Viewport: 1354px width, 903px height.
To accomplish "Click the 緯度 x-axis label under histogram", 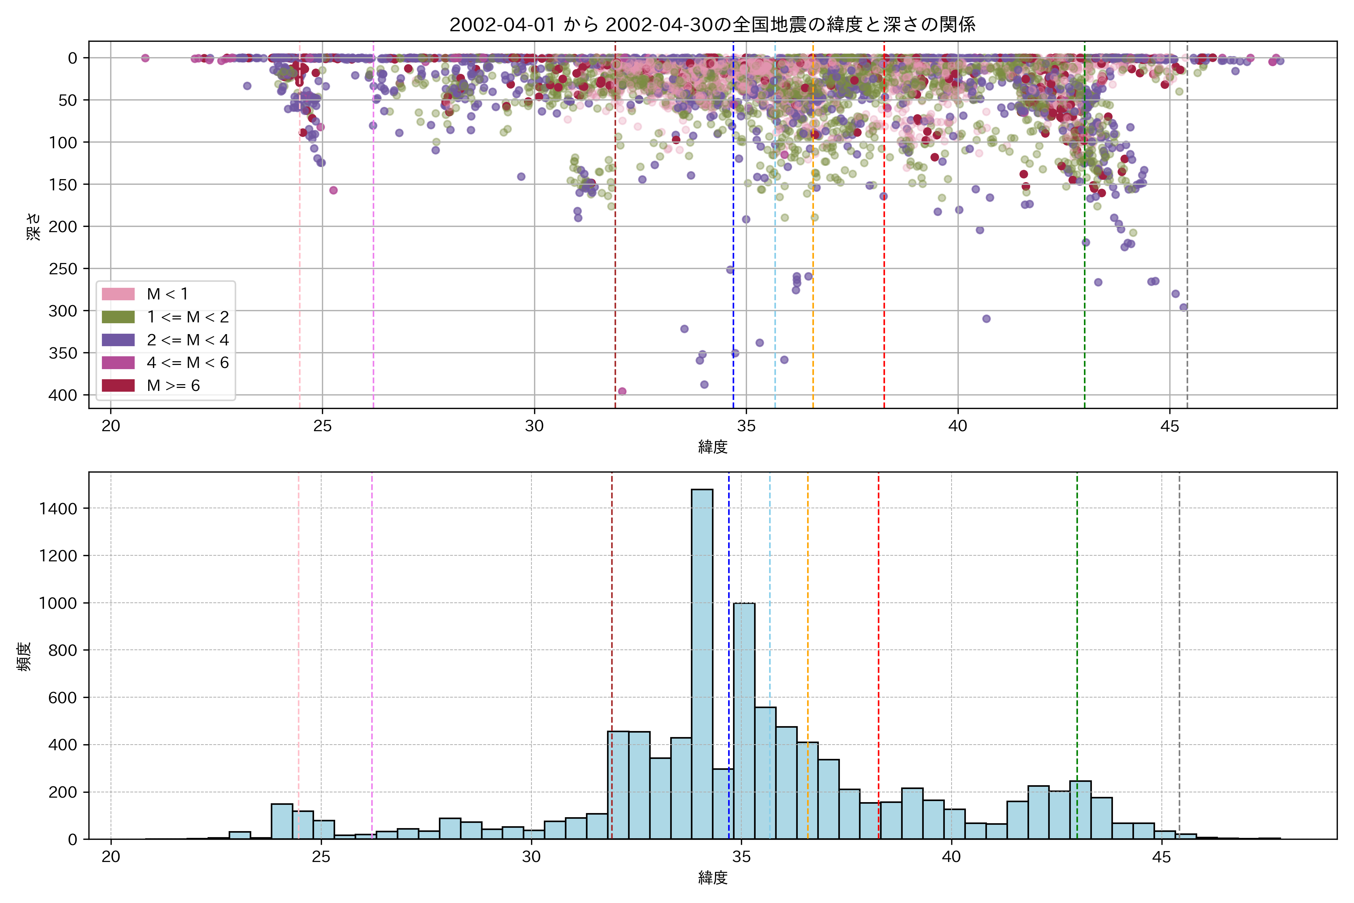I will pyautogui.click(x=713, y=878).
